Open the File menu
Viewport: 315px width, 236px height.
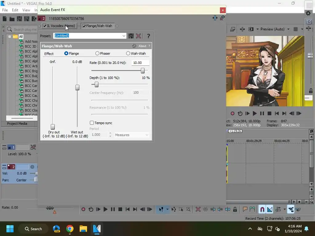(5, 10)
